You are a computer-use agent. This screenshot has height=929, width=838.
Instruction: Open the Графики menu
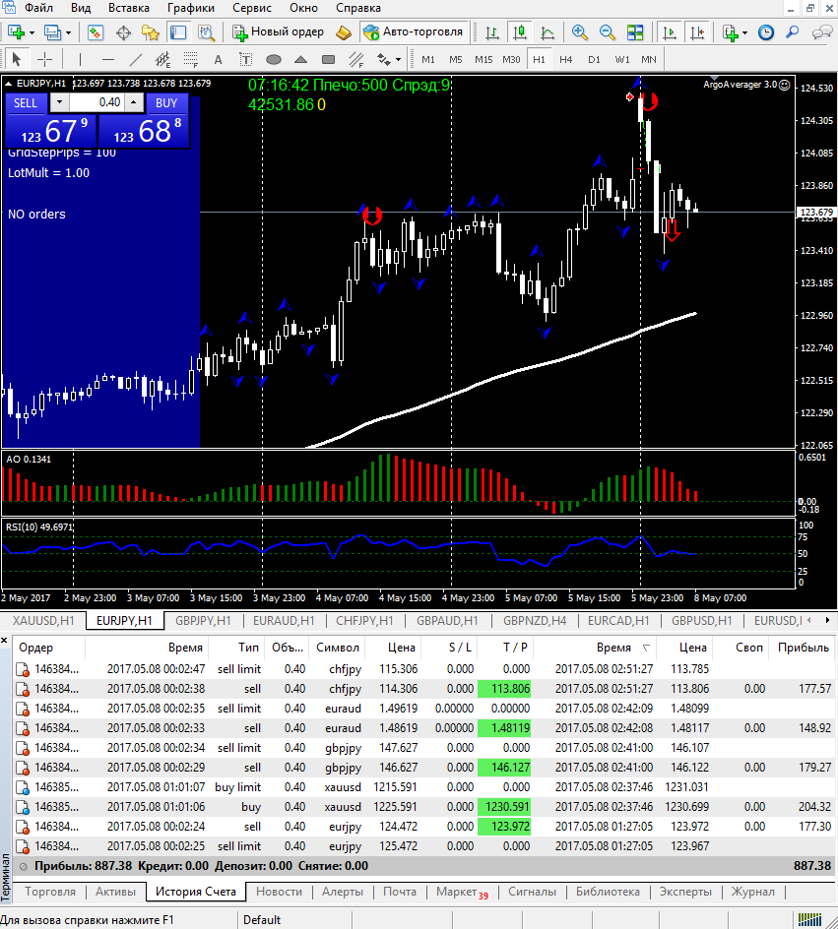[x=191, y=8]
